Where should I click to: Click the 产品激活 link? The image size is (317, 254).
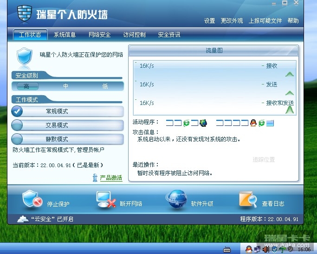(111, 178)
